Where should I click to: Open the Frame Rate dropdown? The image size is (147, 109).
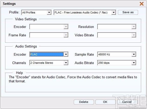pyautogui.click(x=49, y=35)
